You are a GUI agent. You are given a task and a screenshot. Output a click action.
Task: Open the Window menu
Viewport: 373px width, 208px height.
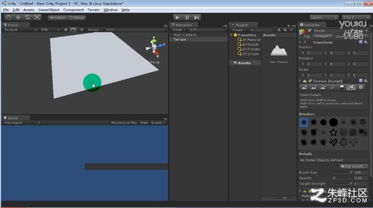pos(110,10)
